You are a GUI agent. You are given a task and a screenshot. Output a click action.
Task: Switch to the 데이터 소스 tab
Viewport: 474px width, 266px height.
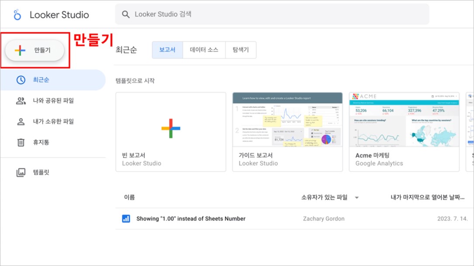(x=204, y=50)
